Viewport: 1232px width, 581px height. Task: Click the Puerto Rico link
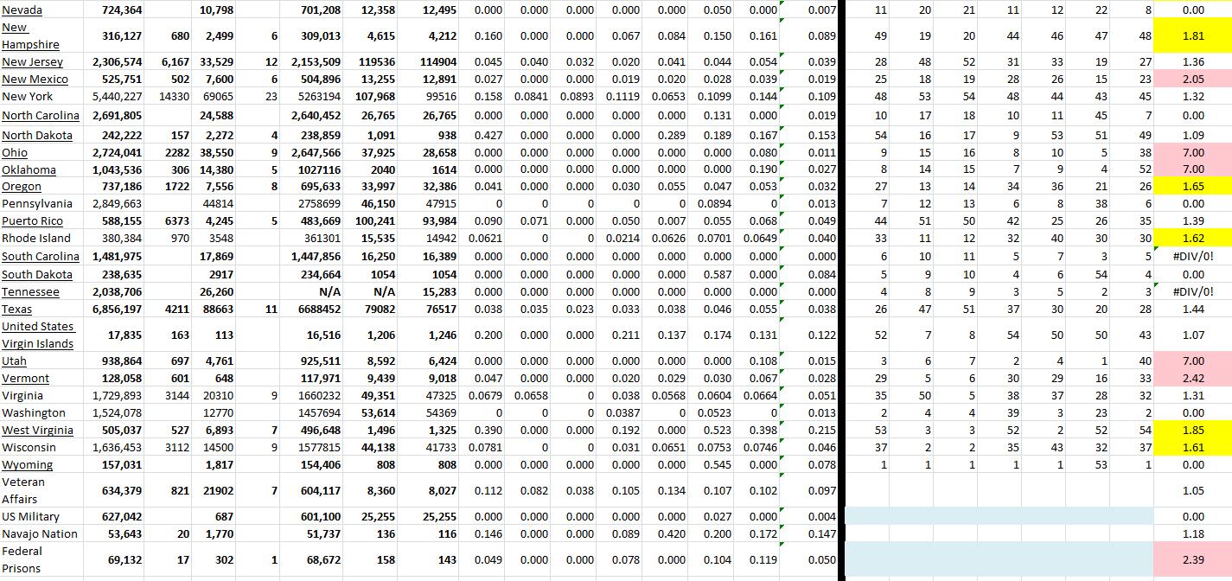(x=32, y=221)
